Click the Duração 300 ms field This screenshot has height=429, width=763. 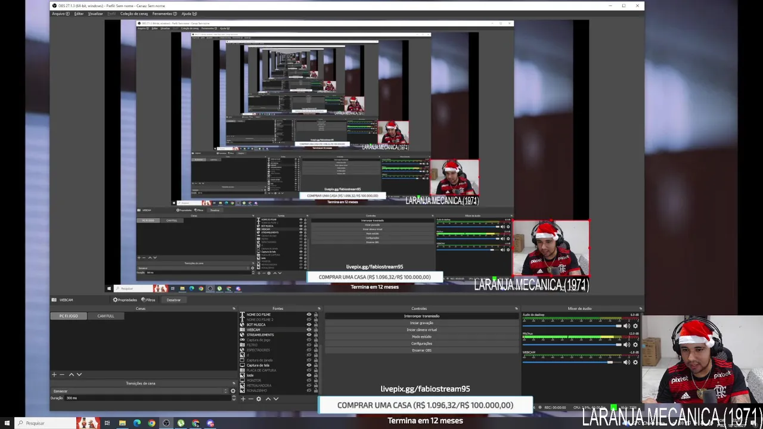(146, 398)
